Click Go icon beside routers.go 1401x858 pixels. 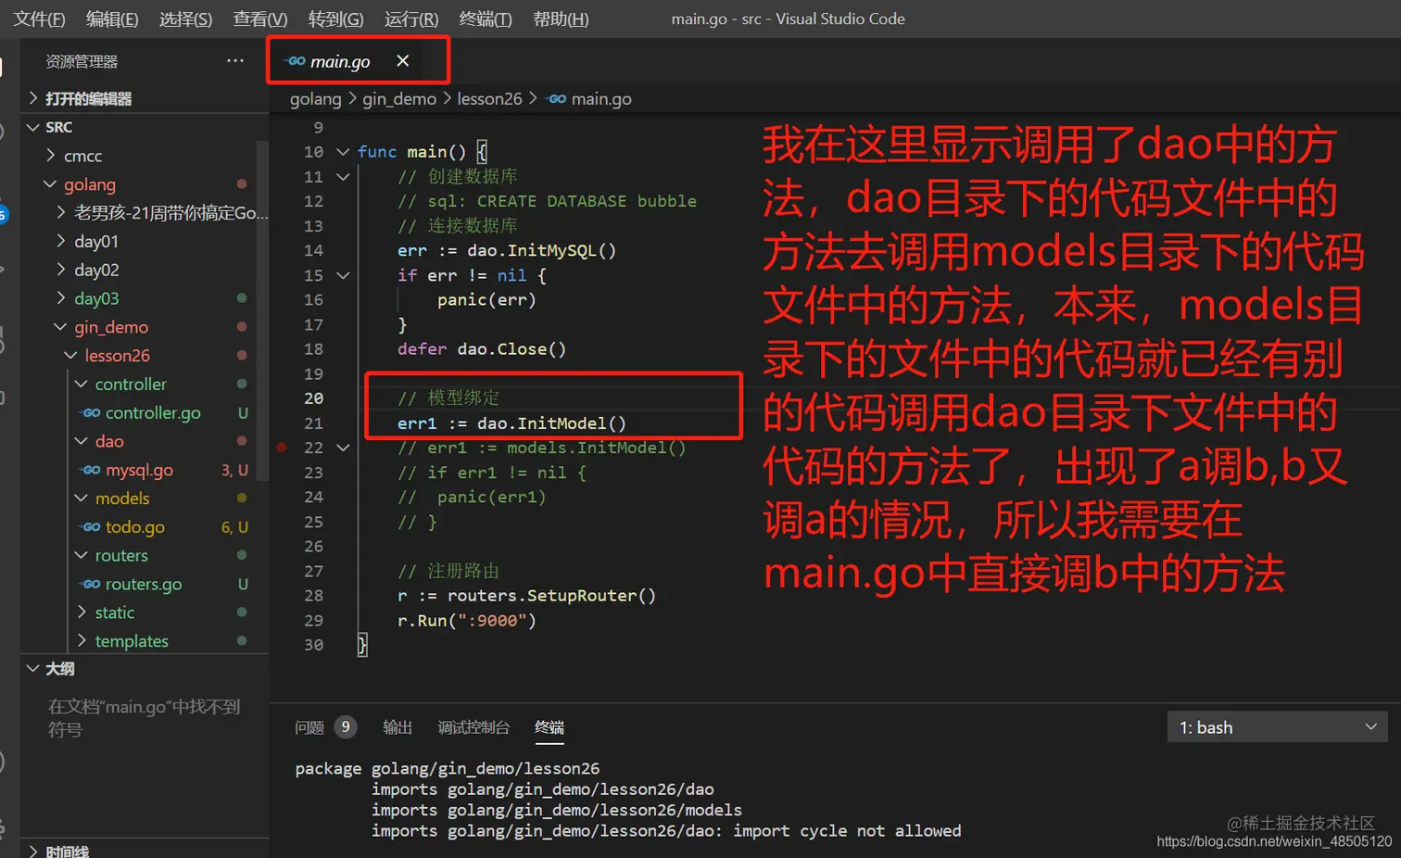[91, 585]
